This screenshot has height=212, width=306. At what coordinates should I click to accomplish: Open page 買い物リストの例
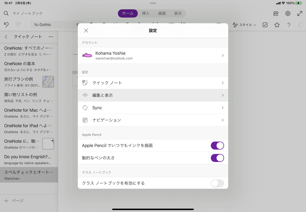tap(29, 97)
